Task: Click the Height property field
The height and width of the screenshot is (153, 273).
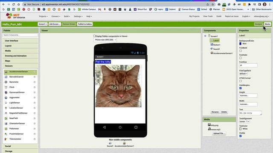Action: pos(248,96)
